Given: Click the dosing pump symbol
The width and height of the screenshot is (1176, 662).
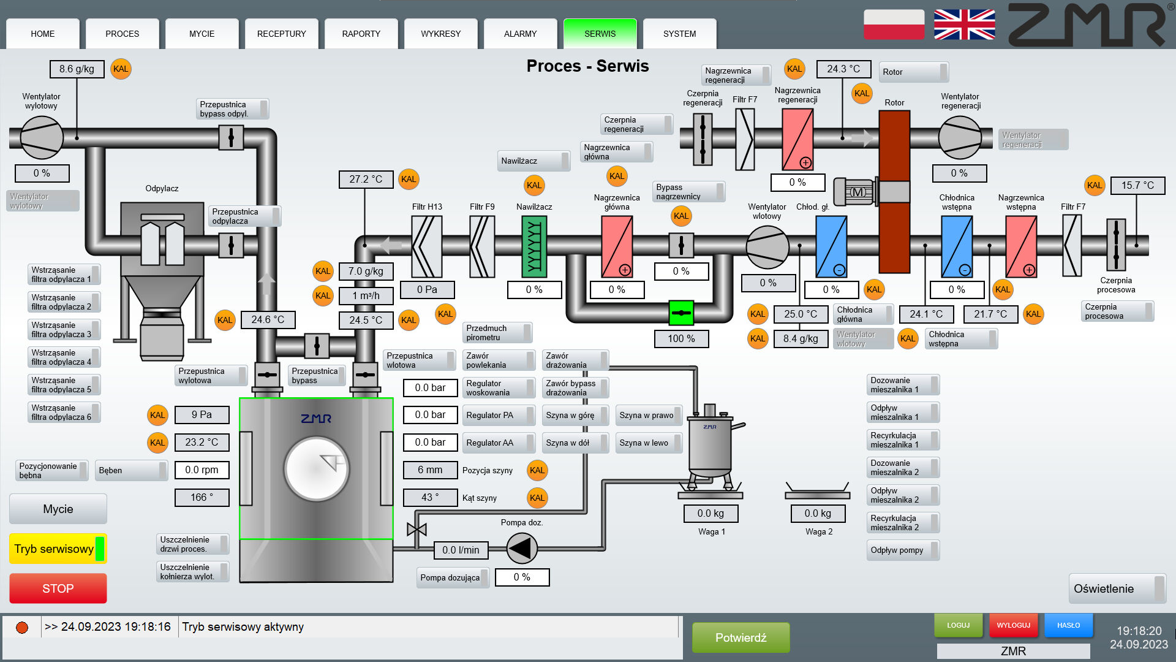Looking at the screenshot, I should [522, 549].
